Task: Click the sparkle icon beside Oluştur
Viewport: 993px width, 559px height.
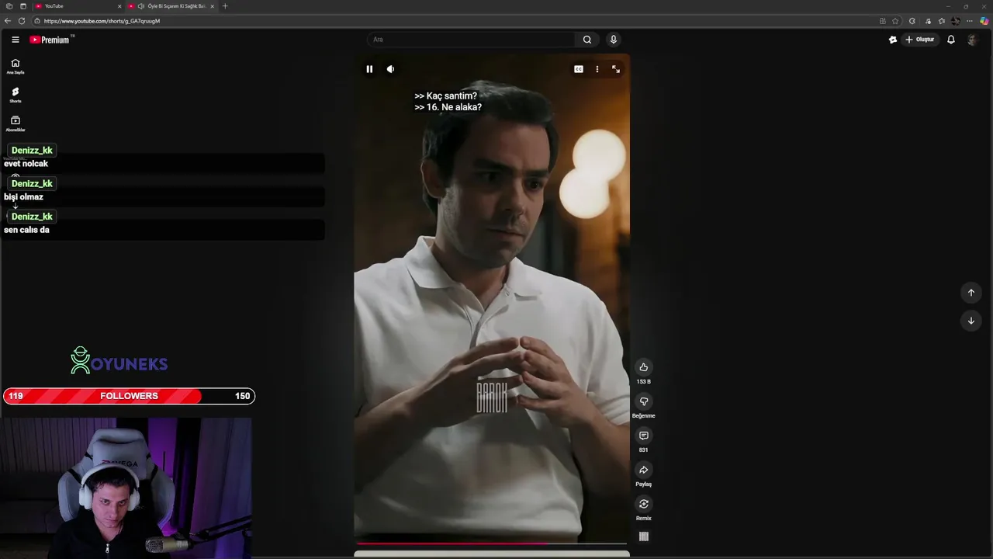Action: [893, 40]
